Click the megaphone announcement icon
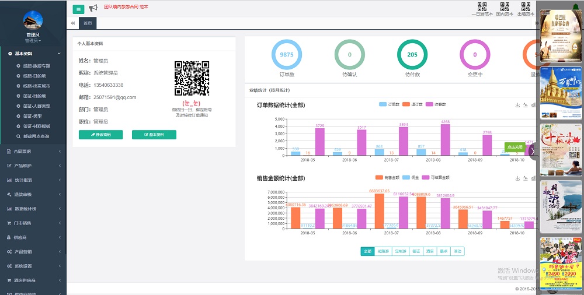The height and width of the screenshot is (295, 584). coord(93,8)
